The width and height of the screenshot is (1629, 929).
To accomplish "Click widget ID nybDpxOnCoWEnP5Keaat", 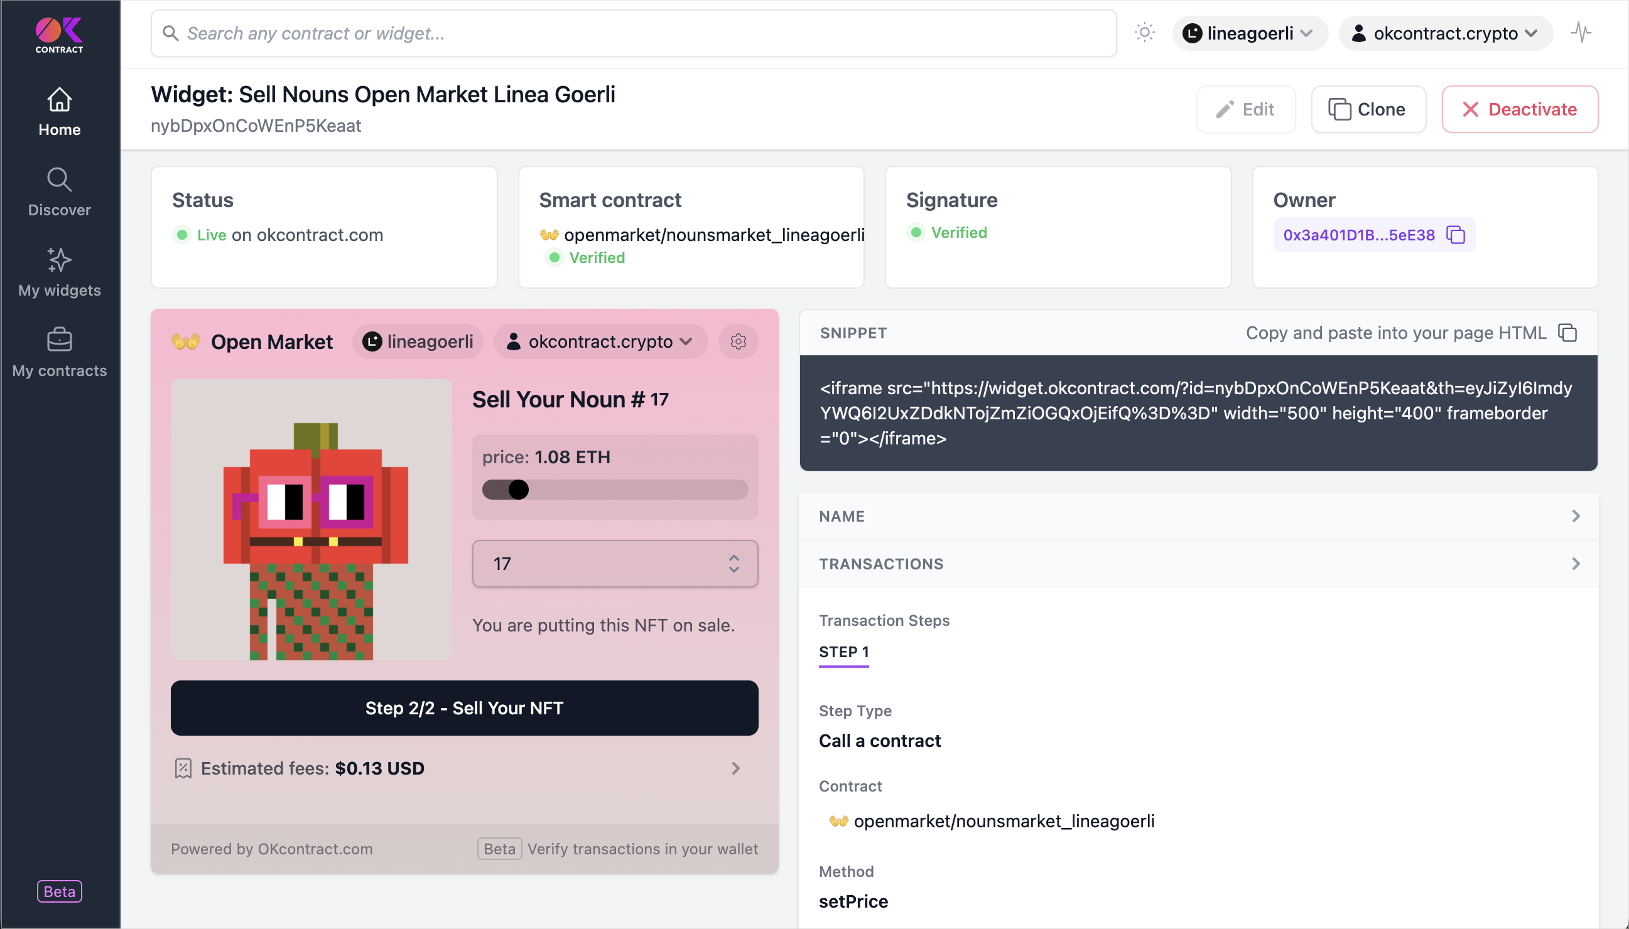I will point(256,126).
